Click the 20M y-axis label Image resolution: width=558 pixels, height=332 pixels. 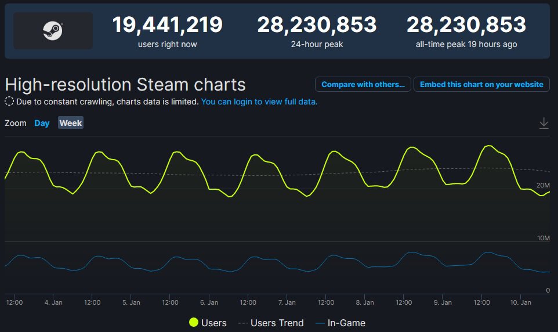[543, 185]
